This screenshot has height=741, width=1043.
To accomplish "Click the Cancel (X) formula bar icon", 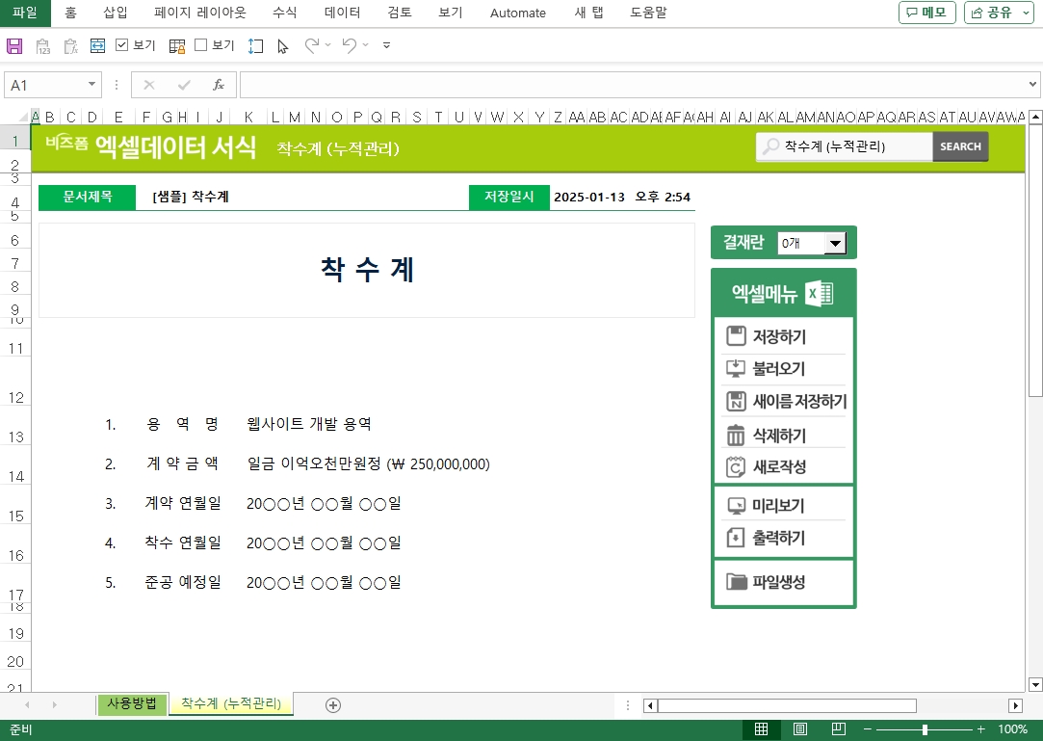I will point(149,85).
